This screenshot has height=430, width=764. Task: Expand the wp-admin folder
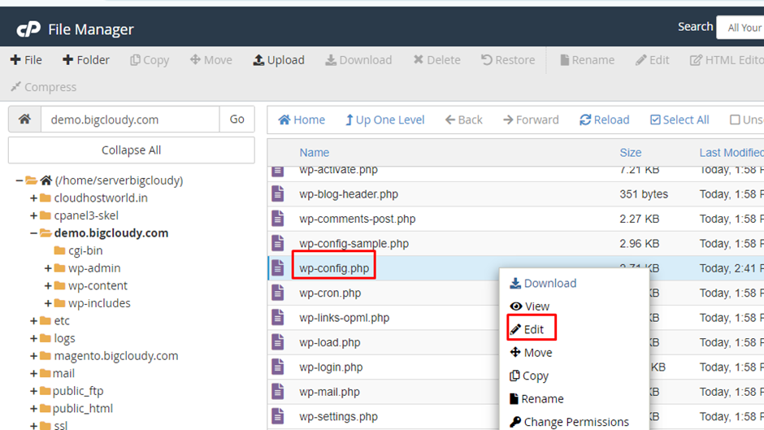point(48,268)
